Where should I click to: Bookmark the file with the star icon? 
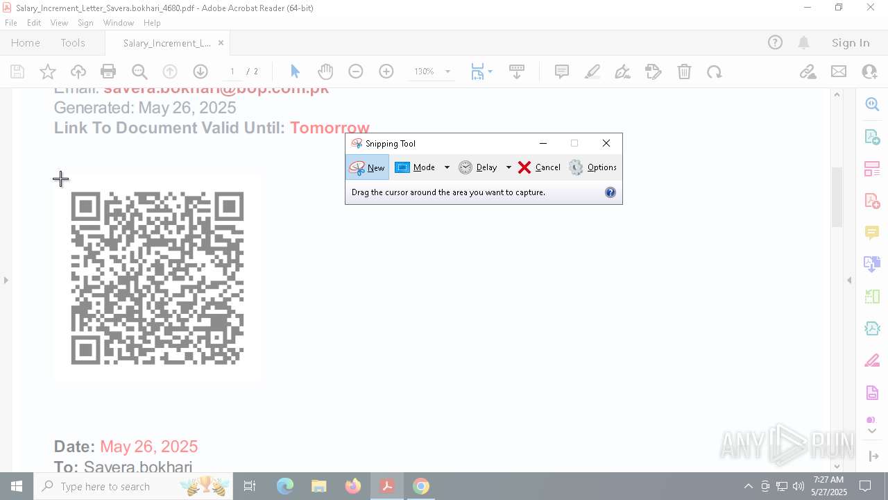(48, 72)
